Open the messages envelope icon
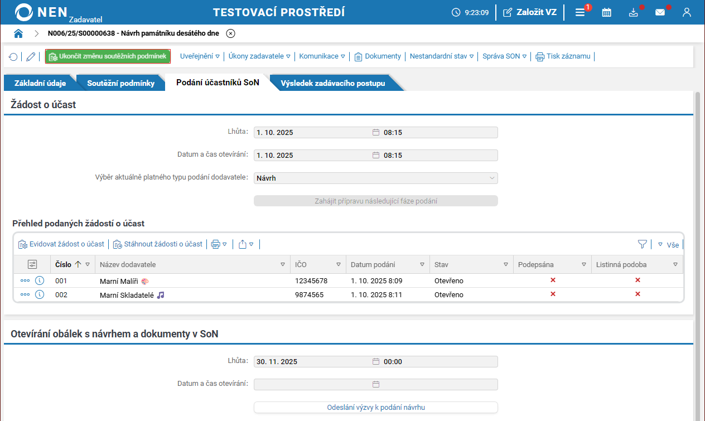Viewport: 705px width, 421px height. (x=660, y=12)
